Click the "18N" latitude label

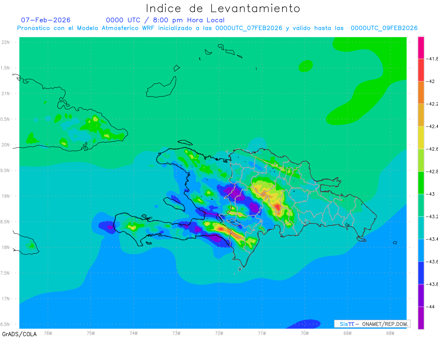coord(5,247)
